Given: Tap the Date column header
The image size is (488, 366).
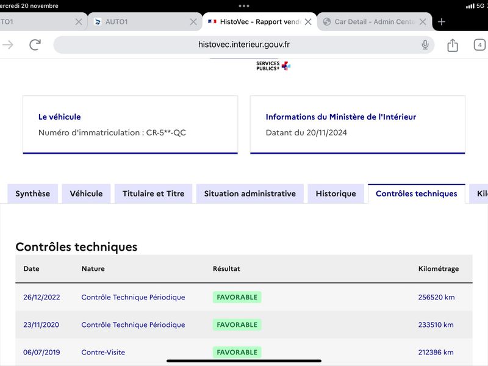Looking at the screenshot, I should tap(32, 268).
